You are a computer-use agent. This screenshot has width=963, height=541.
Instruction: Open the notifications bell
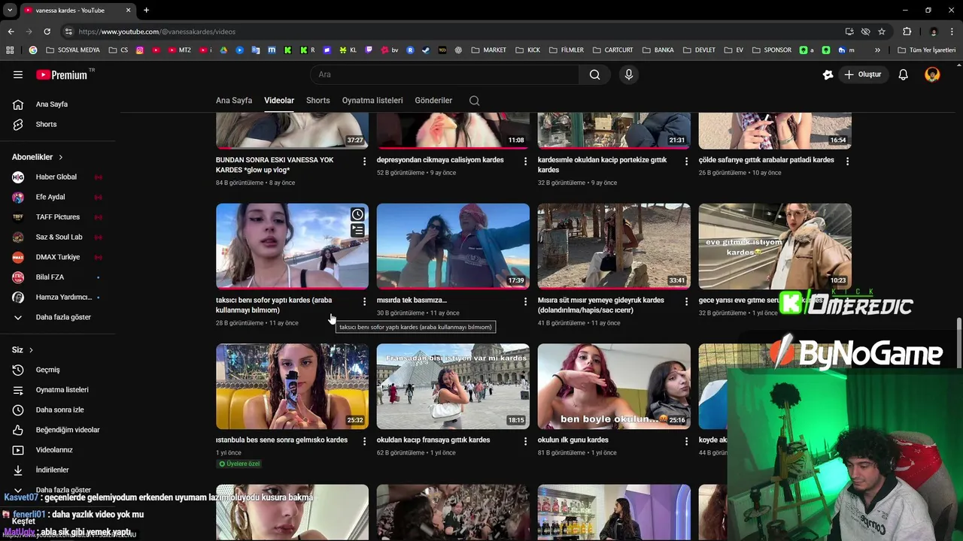(x=904, y=74)
